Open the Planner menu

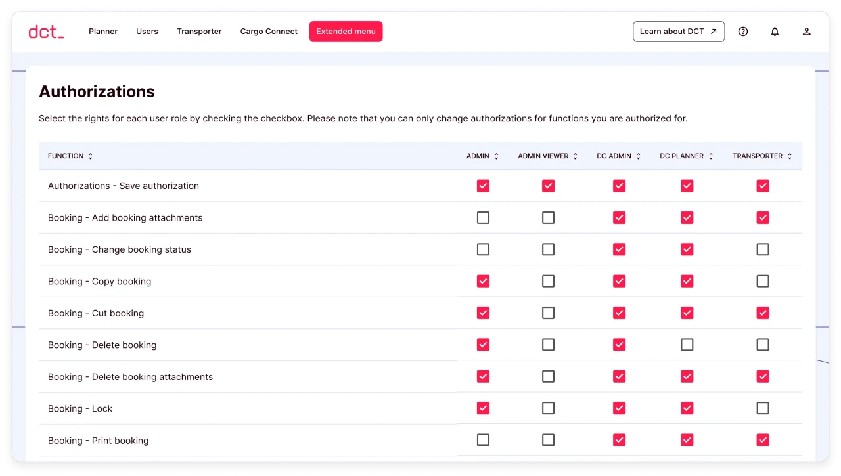pos(103,32)
